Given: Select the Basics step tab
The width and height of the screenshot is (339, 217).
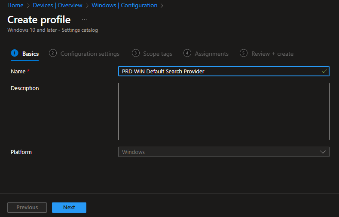Looking at the screenshot, I should click(x=25, y=54).
